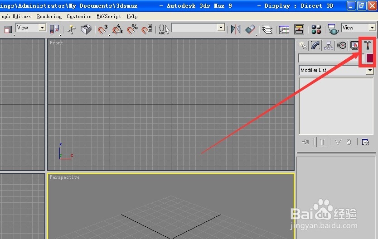Click the Select and Manipulate icon

[x=72, y=29]
